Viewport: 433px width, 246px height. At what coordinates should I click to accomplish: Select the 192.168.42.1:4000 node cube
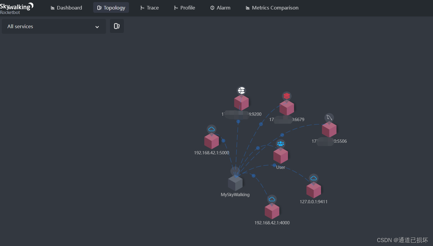tap(272, 211)
